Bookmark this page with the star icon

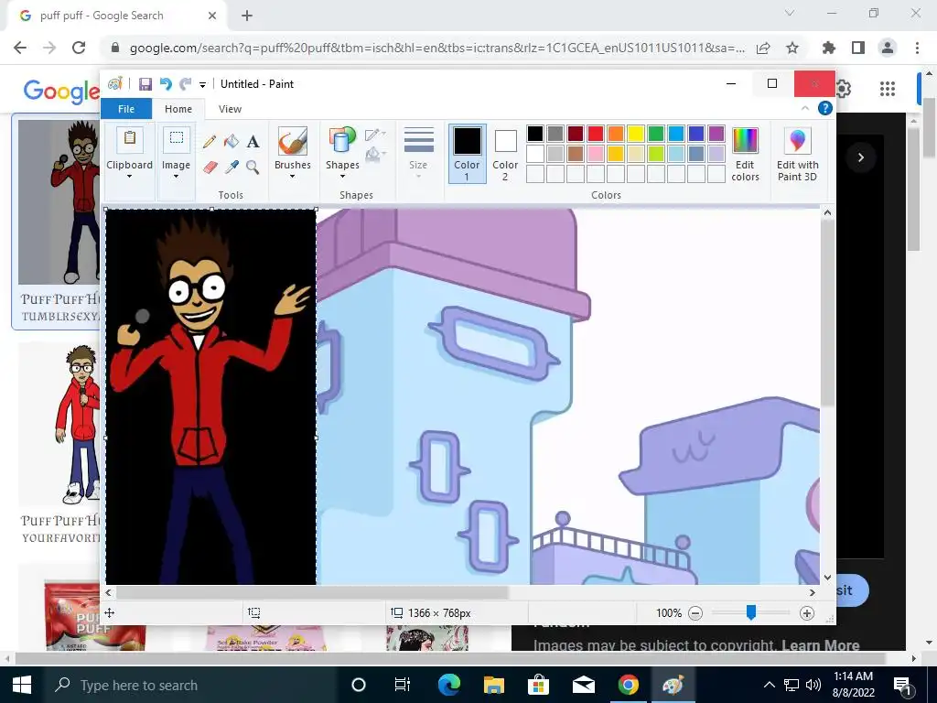pyautogui.click(x=792, y=48)
